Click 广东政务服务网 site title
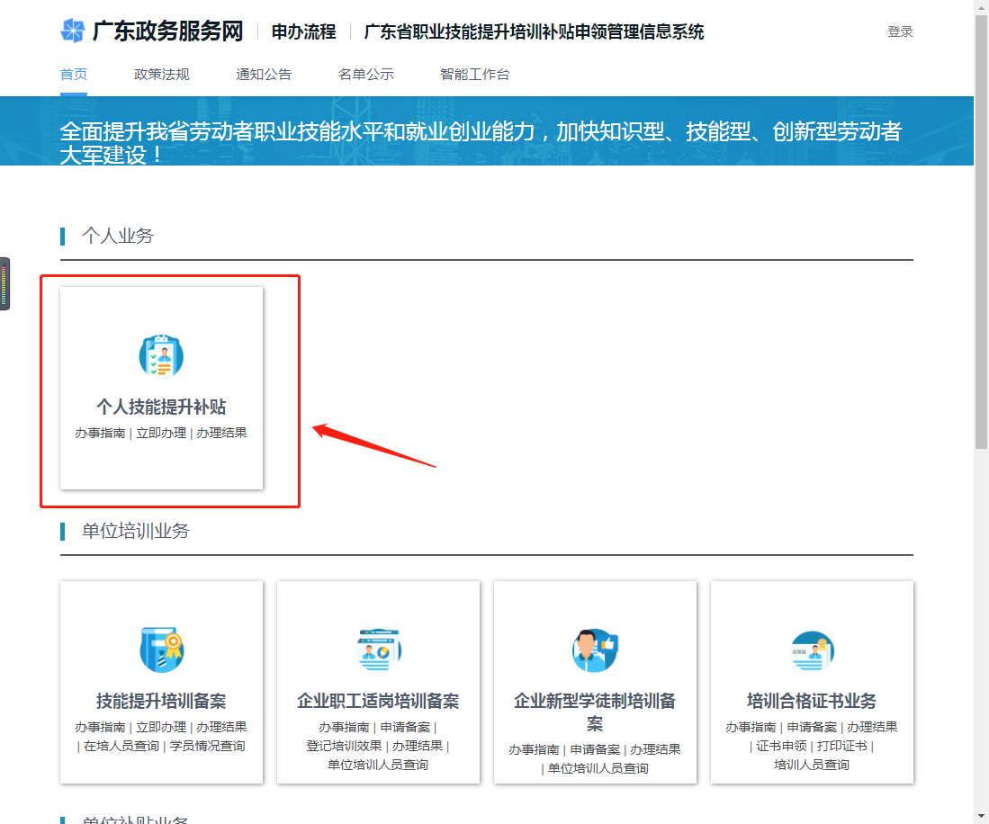The width and height of the screenshot is (989, 824). tap(167, 31)
